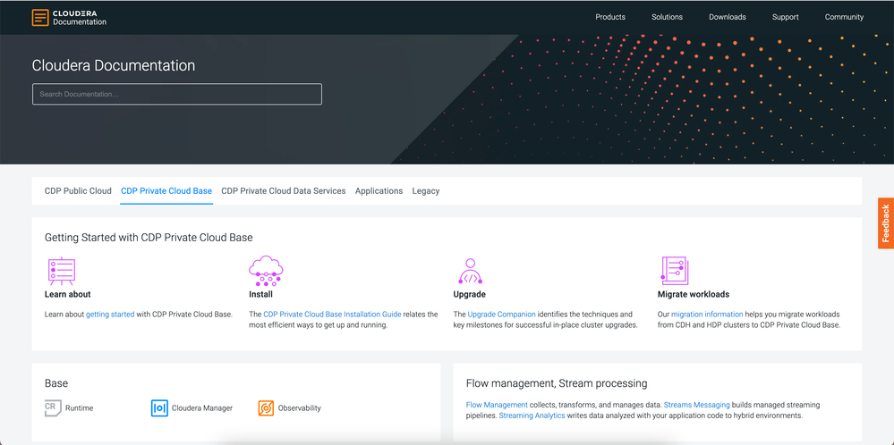
Task: Open the Support menu
Action: [785, 17]
